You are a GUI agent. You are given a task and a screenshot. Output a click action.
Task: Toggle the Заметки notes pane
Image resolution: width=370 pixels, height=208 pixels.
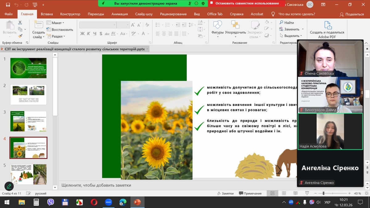pyautogui.click(x=225, y=194)
